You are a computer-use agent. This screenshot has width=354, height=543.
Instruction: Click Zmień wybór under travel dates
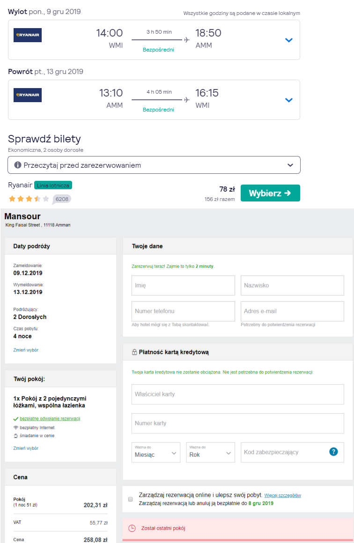pyautogui.click(x=26, y=350)
